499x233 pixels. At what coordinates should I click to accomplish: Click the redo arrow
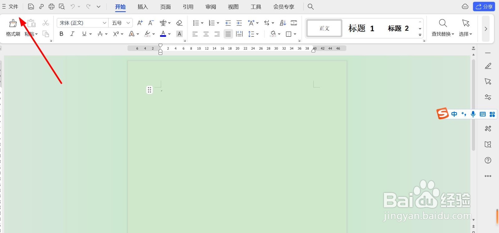pos(88,7)
